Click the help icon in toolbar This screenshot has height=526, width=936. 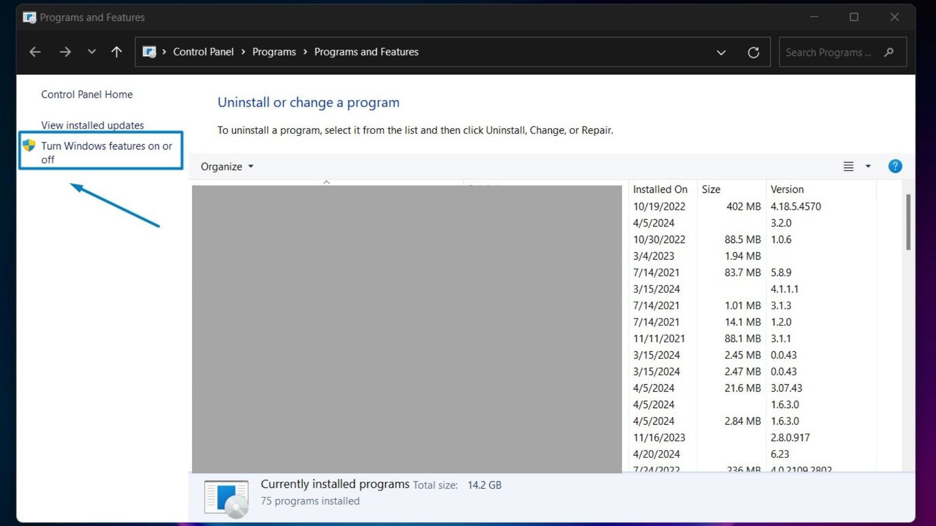895,166
